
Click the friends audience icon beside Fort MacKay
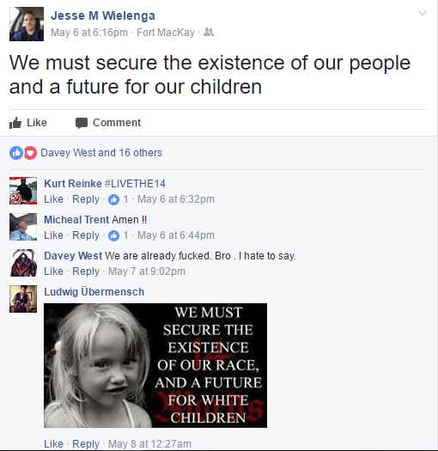[x=209, y=33]
